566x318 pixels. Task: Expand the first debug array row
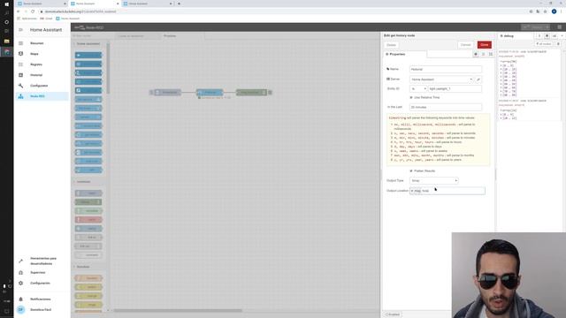[x=509, y=66]
